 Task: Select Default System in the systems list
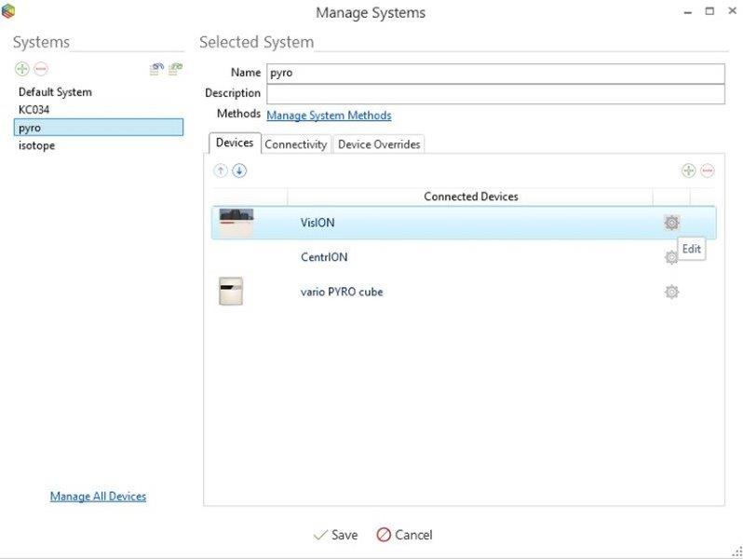tap(55, 92)
